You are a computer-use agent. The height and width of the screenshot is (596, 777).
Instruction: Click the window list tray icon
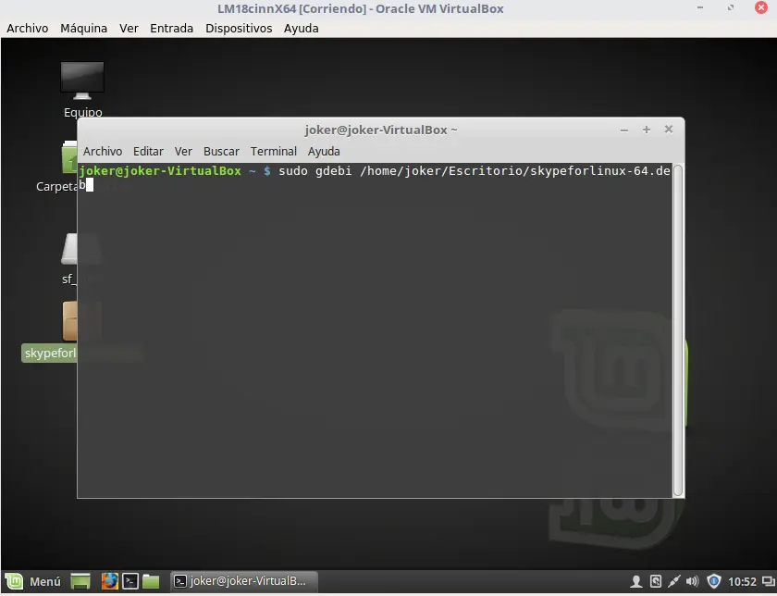point(769,581)
